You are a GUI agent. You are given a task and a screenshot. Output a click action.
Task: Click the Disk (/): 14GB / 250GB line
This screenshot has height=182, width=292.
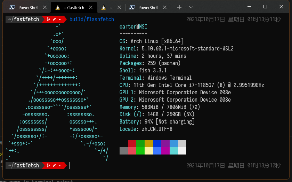click(x=157, y=114)
